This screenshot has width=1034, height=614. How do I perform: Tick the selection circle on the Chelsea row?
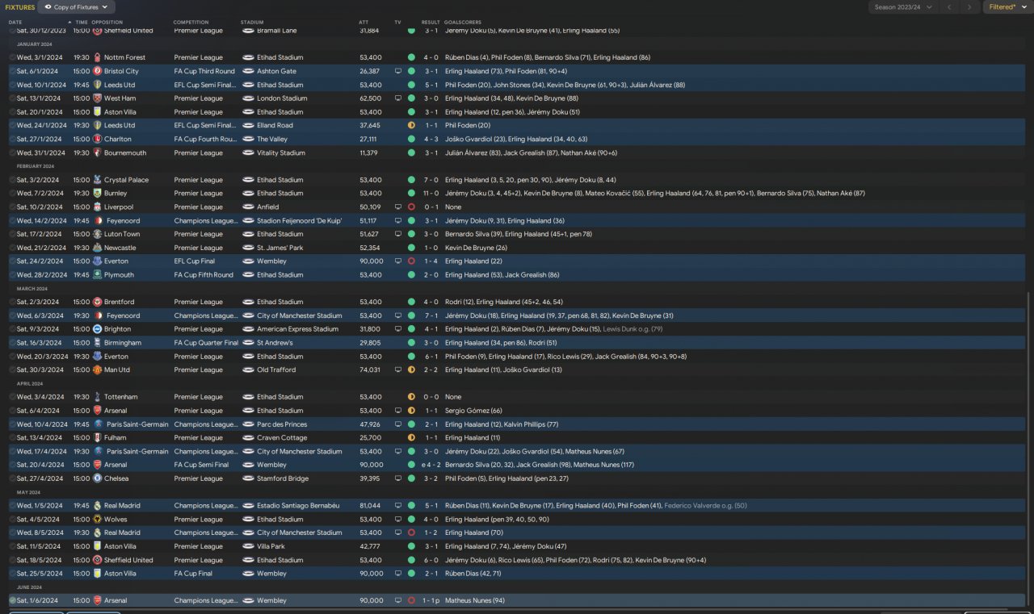click(x=12, y=478)
